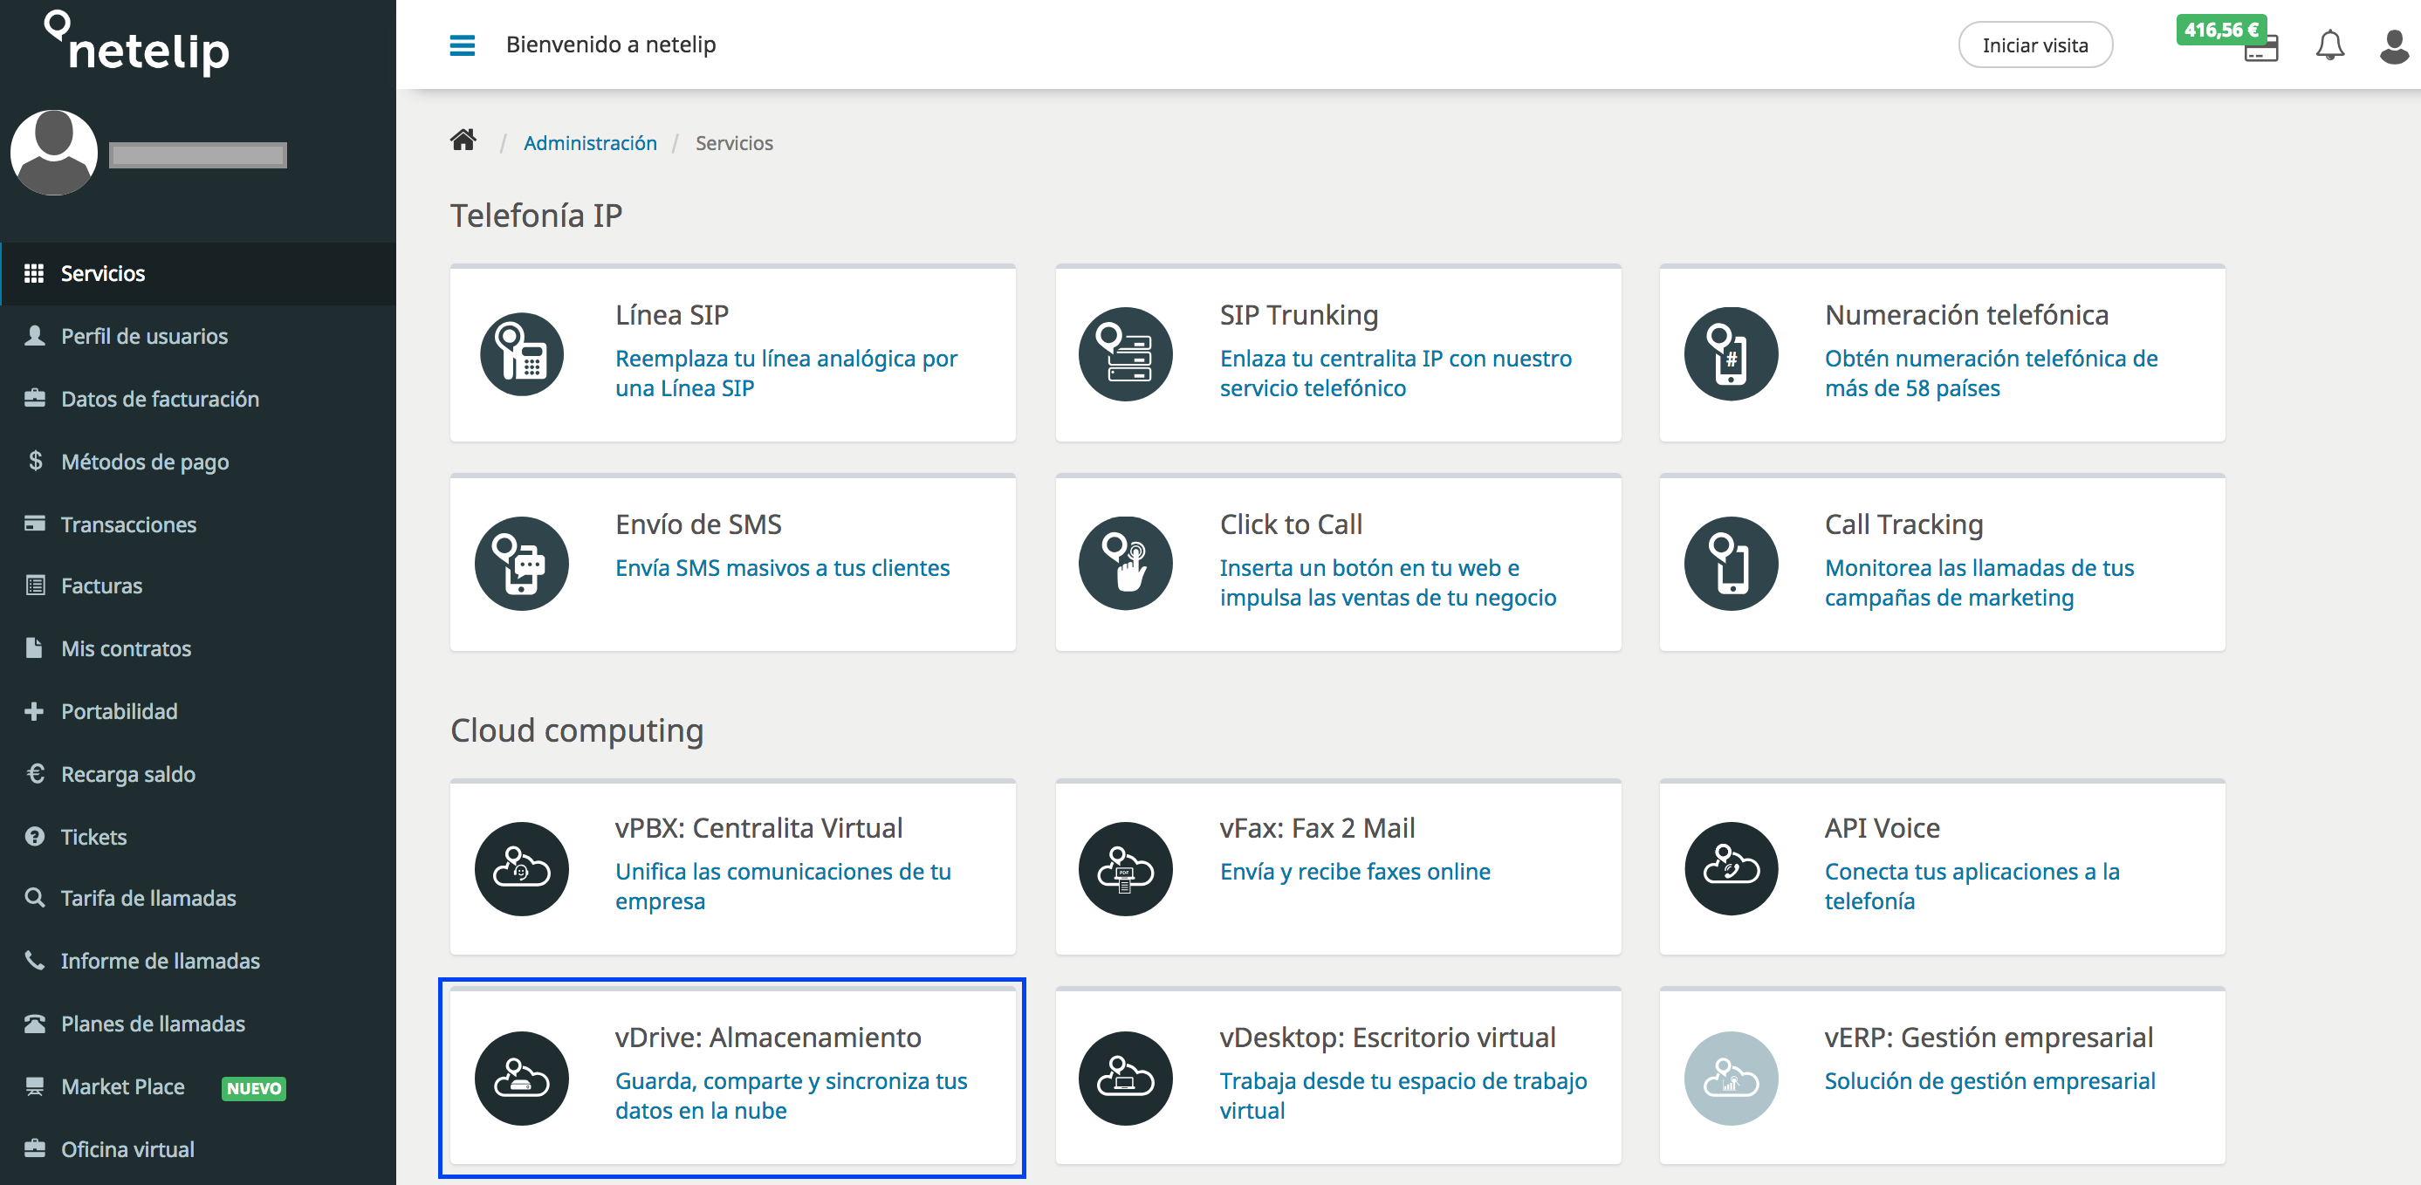The width and height of the screenshot is (2421, 1185).
Task: Open Métodos de pago menu item
Action: (198, 462)
